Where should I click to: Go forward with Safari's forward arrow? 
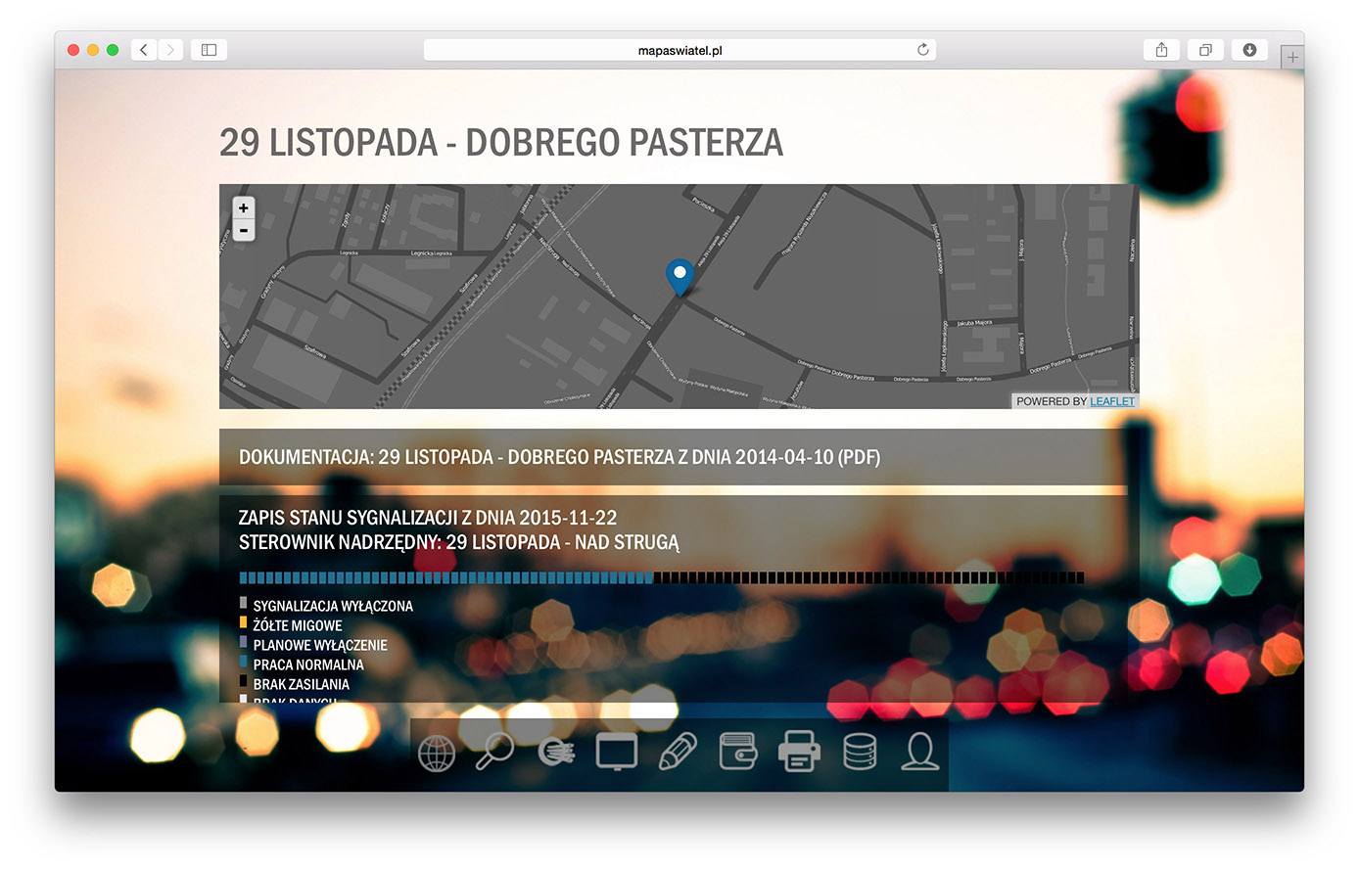pos(170,50)
